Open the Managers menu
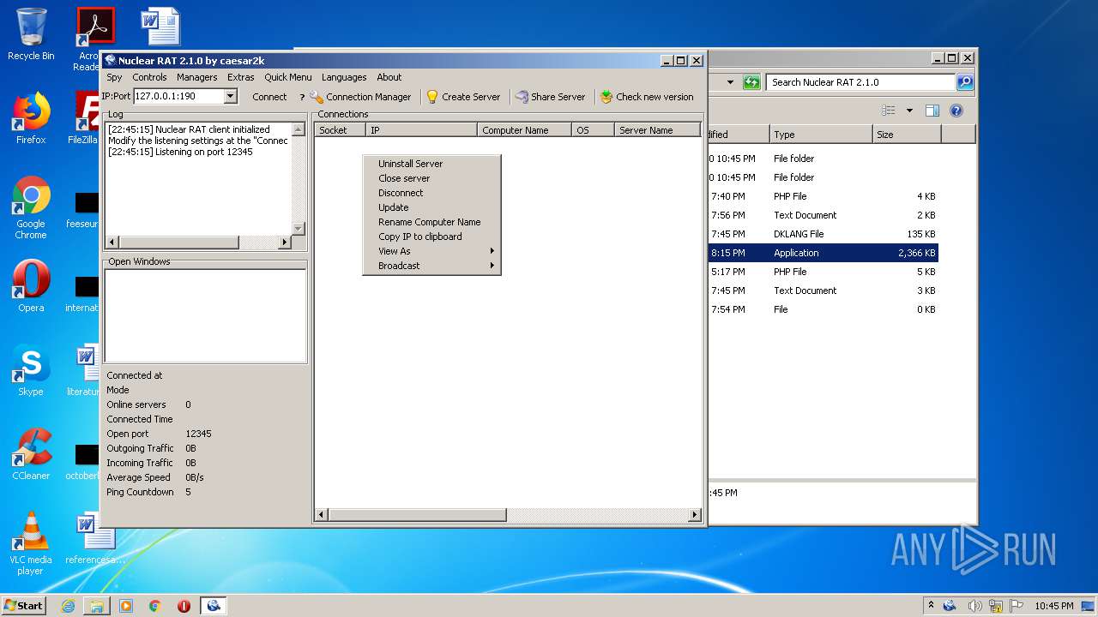This screenshot has height=617, width=1098. click(x=196, y=77)
